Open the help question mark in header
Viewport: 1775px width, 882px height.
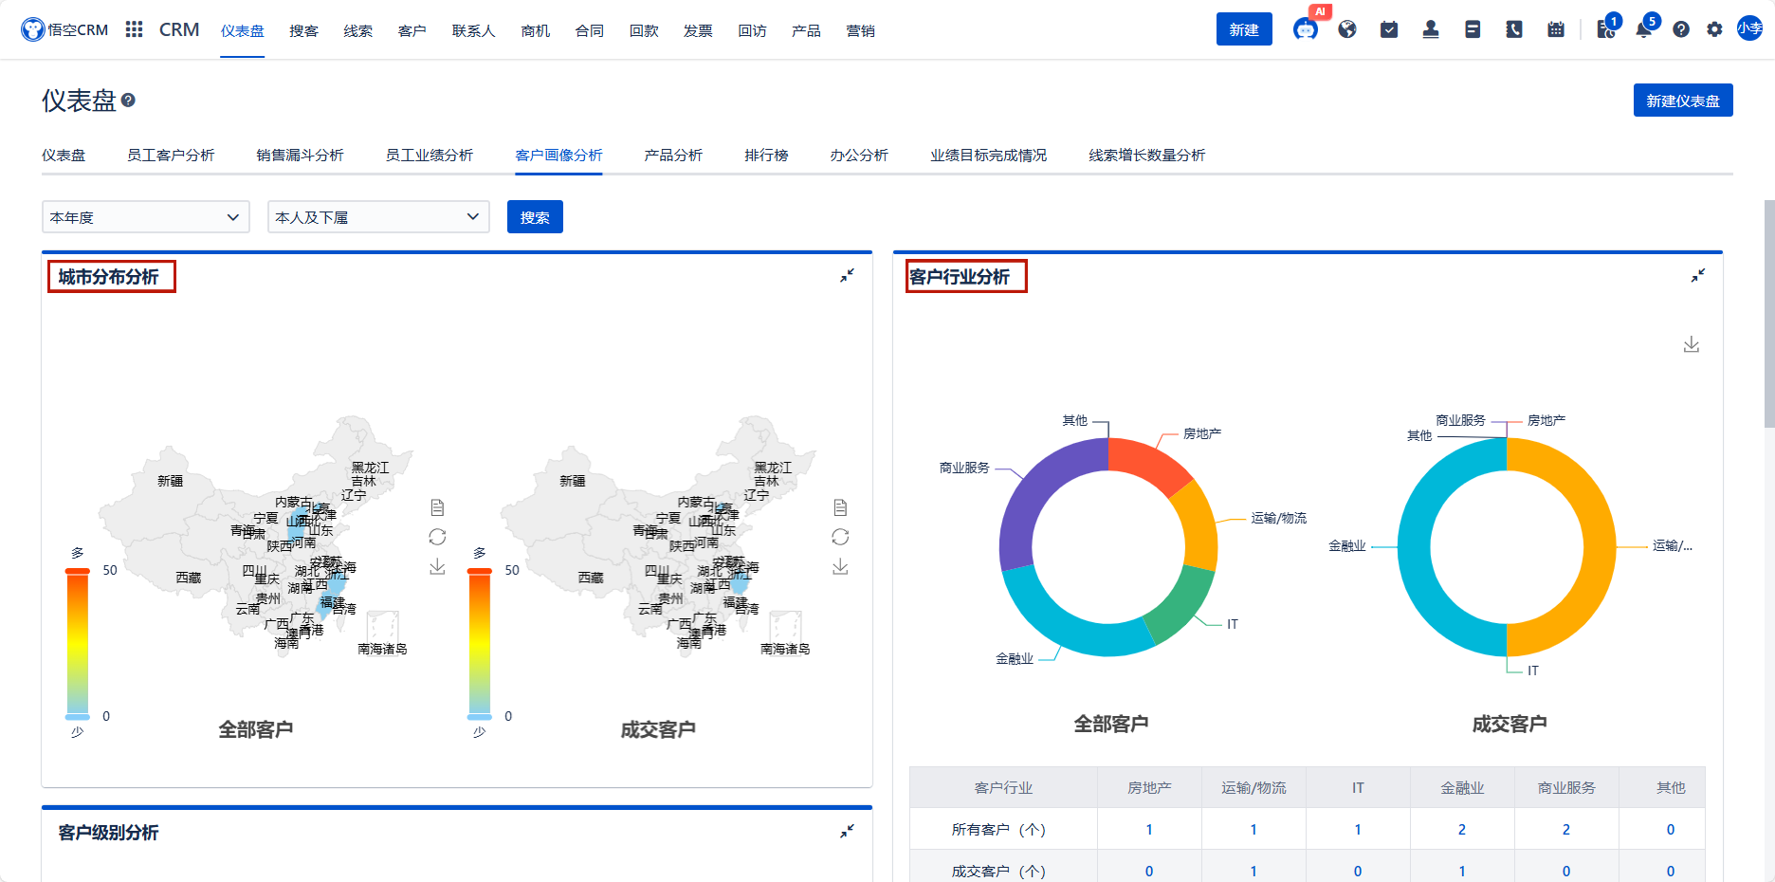(x=1681, y=29)
